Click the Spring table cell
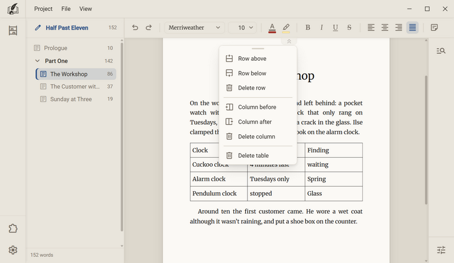 point(334,179)
